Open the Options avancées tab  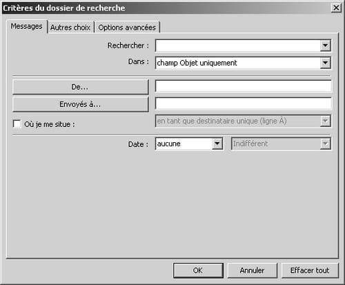tap(127, 28)
